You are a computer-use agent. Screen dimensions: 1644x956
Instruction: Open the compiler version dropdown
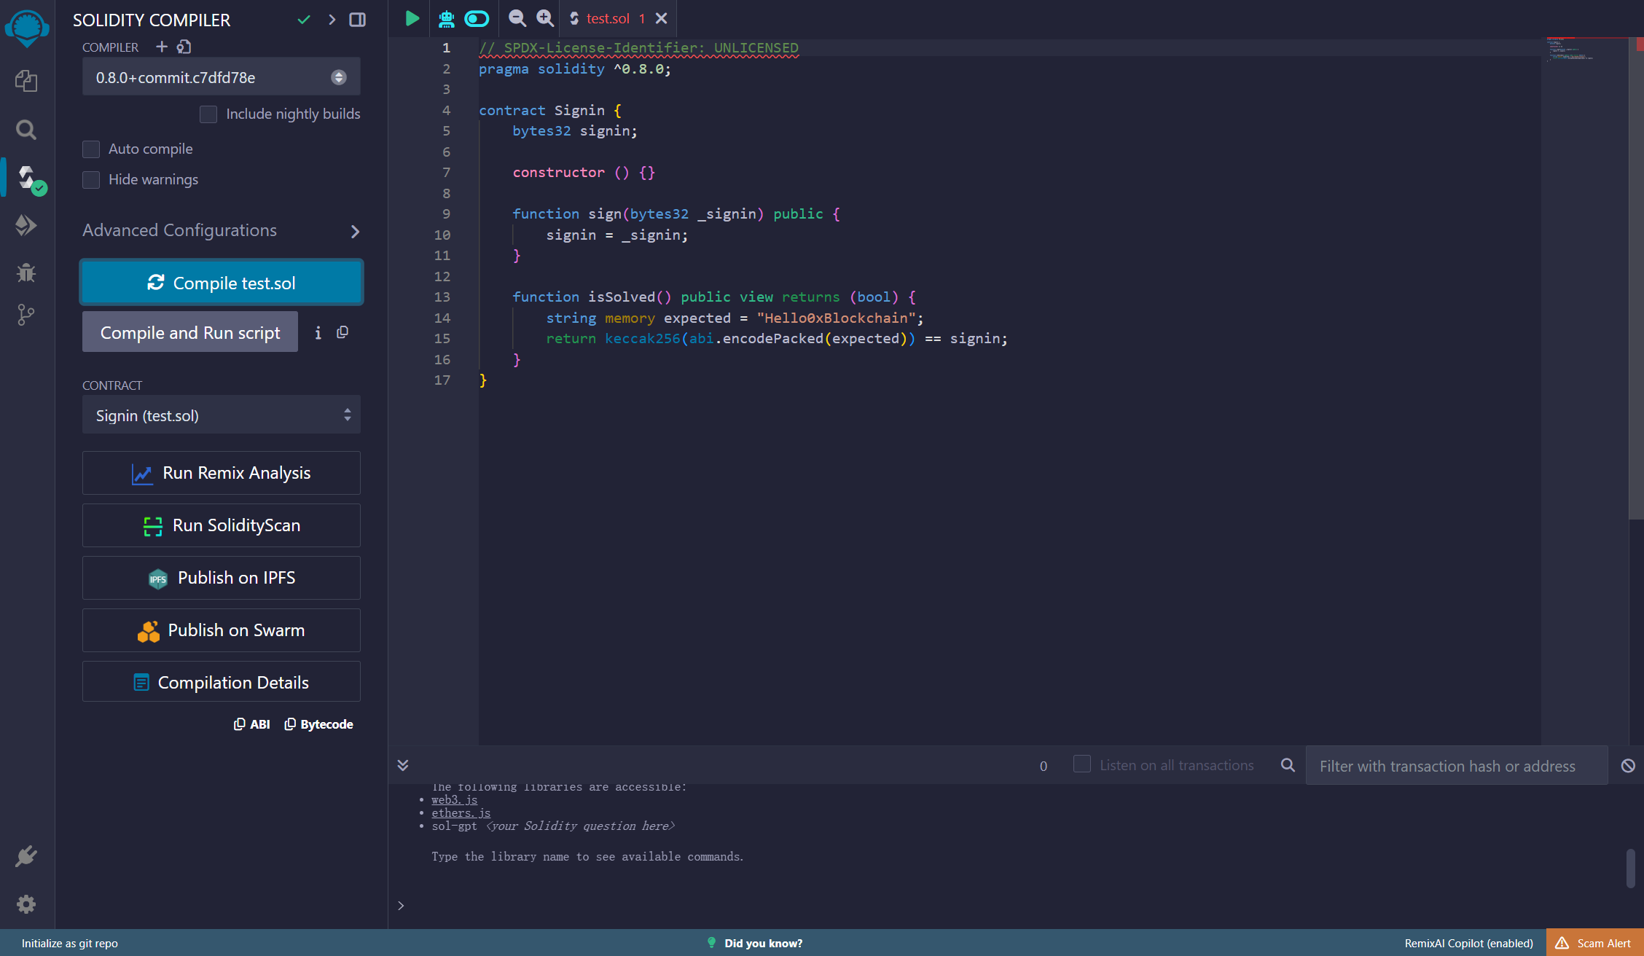click(x=222, y=77)
